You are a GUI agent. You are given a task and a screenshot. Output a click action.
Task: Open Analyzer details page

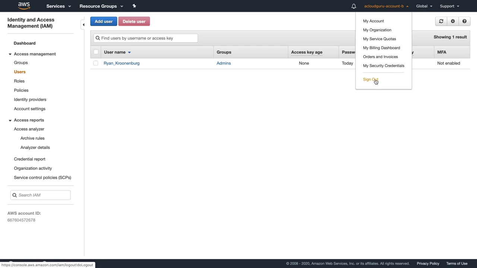tap(35, 147)
